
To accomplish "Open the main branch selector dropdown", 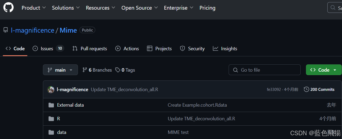I will point(60,70).
